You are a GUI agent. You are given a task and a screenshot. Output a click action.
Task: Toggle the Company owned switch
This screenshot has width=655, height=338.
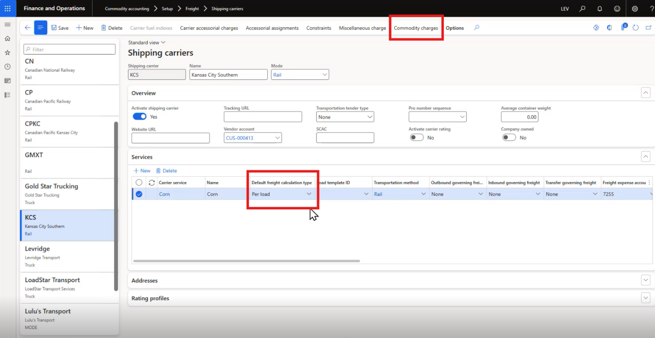pyautogui.click(x=509, y=137)
